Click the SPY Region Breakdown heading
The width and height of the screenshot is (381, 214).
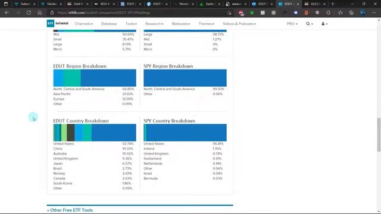point(168,66)
